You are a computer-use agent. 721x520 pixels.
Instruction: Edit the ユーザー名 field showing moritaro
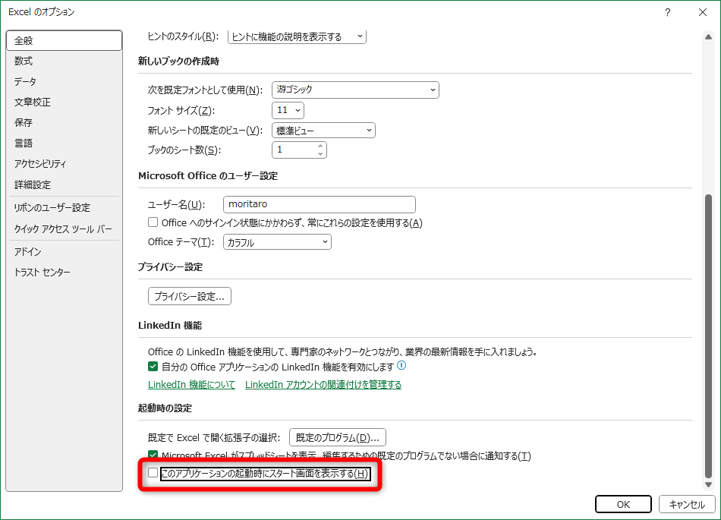click(x=319, y=204)
